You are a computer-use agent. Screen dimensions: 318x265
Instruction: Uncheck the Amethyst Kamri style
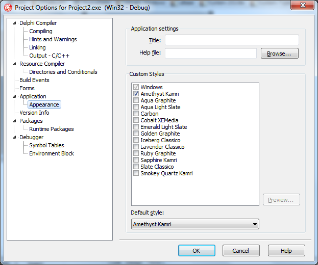(136, 94)
